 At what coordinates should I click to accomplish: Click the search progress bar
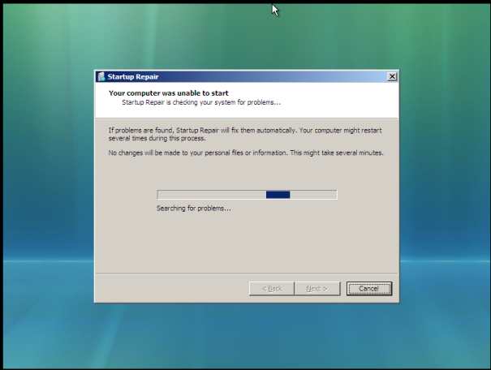247,195
